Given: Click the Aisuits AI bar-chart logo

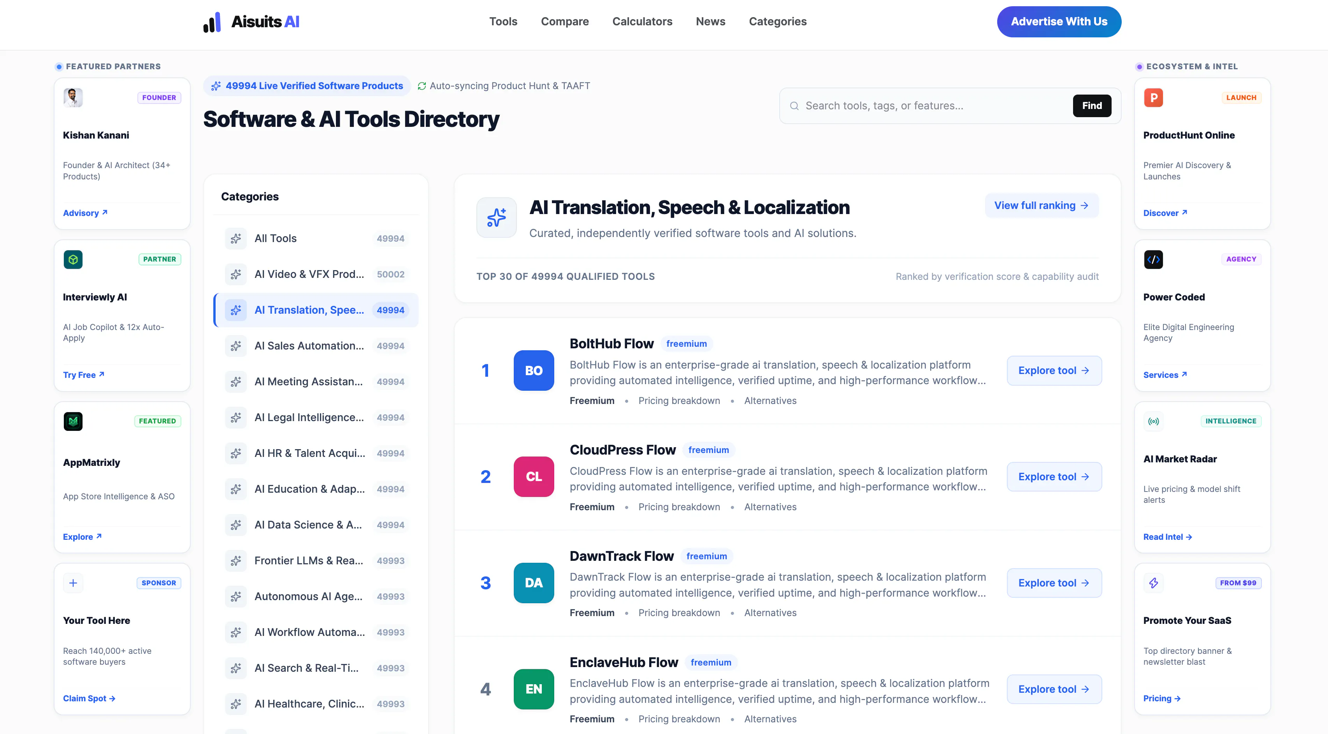Looking at the screenshot, I should tap(212, 22).
